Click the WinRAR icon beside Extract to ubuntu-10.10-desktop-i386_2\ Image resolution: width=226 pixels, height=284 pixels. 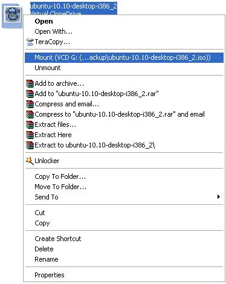(30, 145)
